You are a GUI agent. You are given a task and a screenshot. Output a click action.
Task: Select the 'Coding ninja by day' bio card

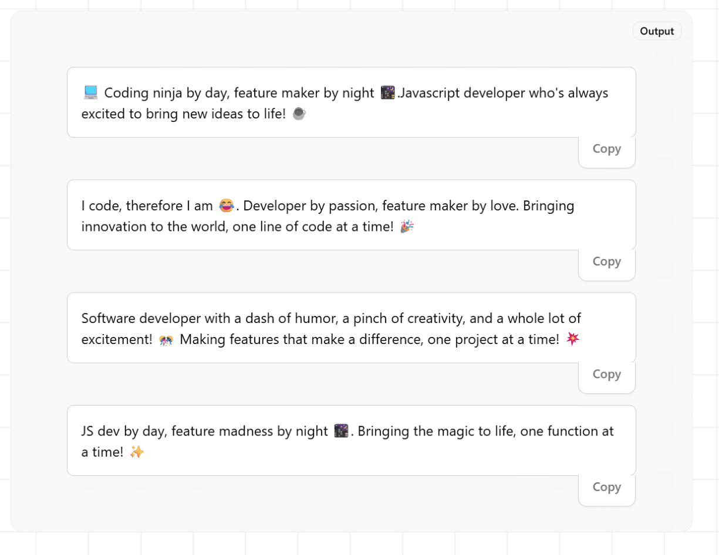[x=352, y=103]
